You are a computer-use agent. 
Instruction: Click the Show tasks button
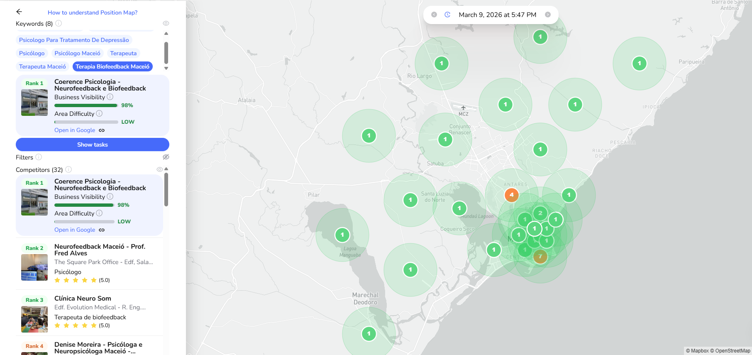(x=93, y=144)
